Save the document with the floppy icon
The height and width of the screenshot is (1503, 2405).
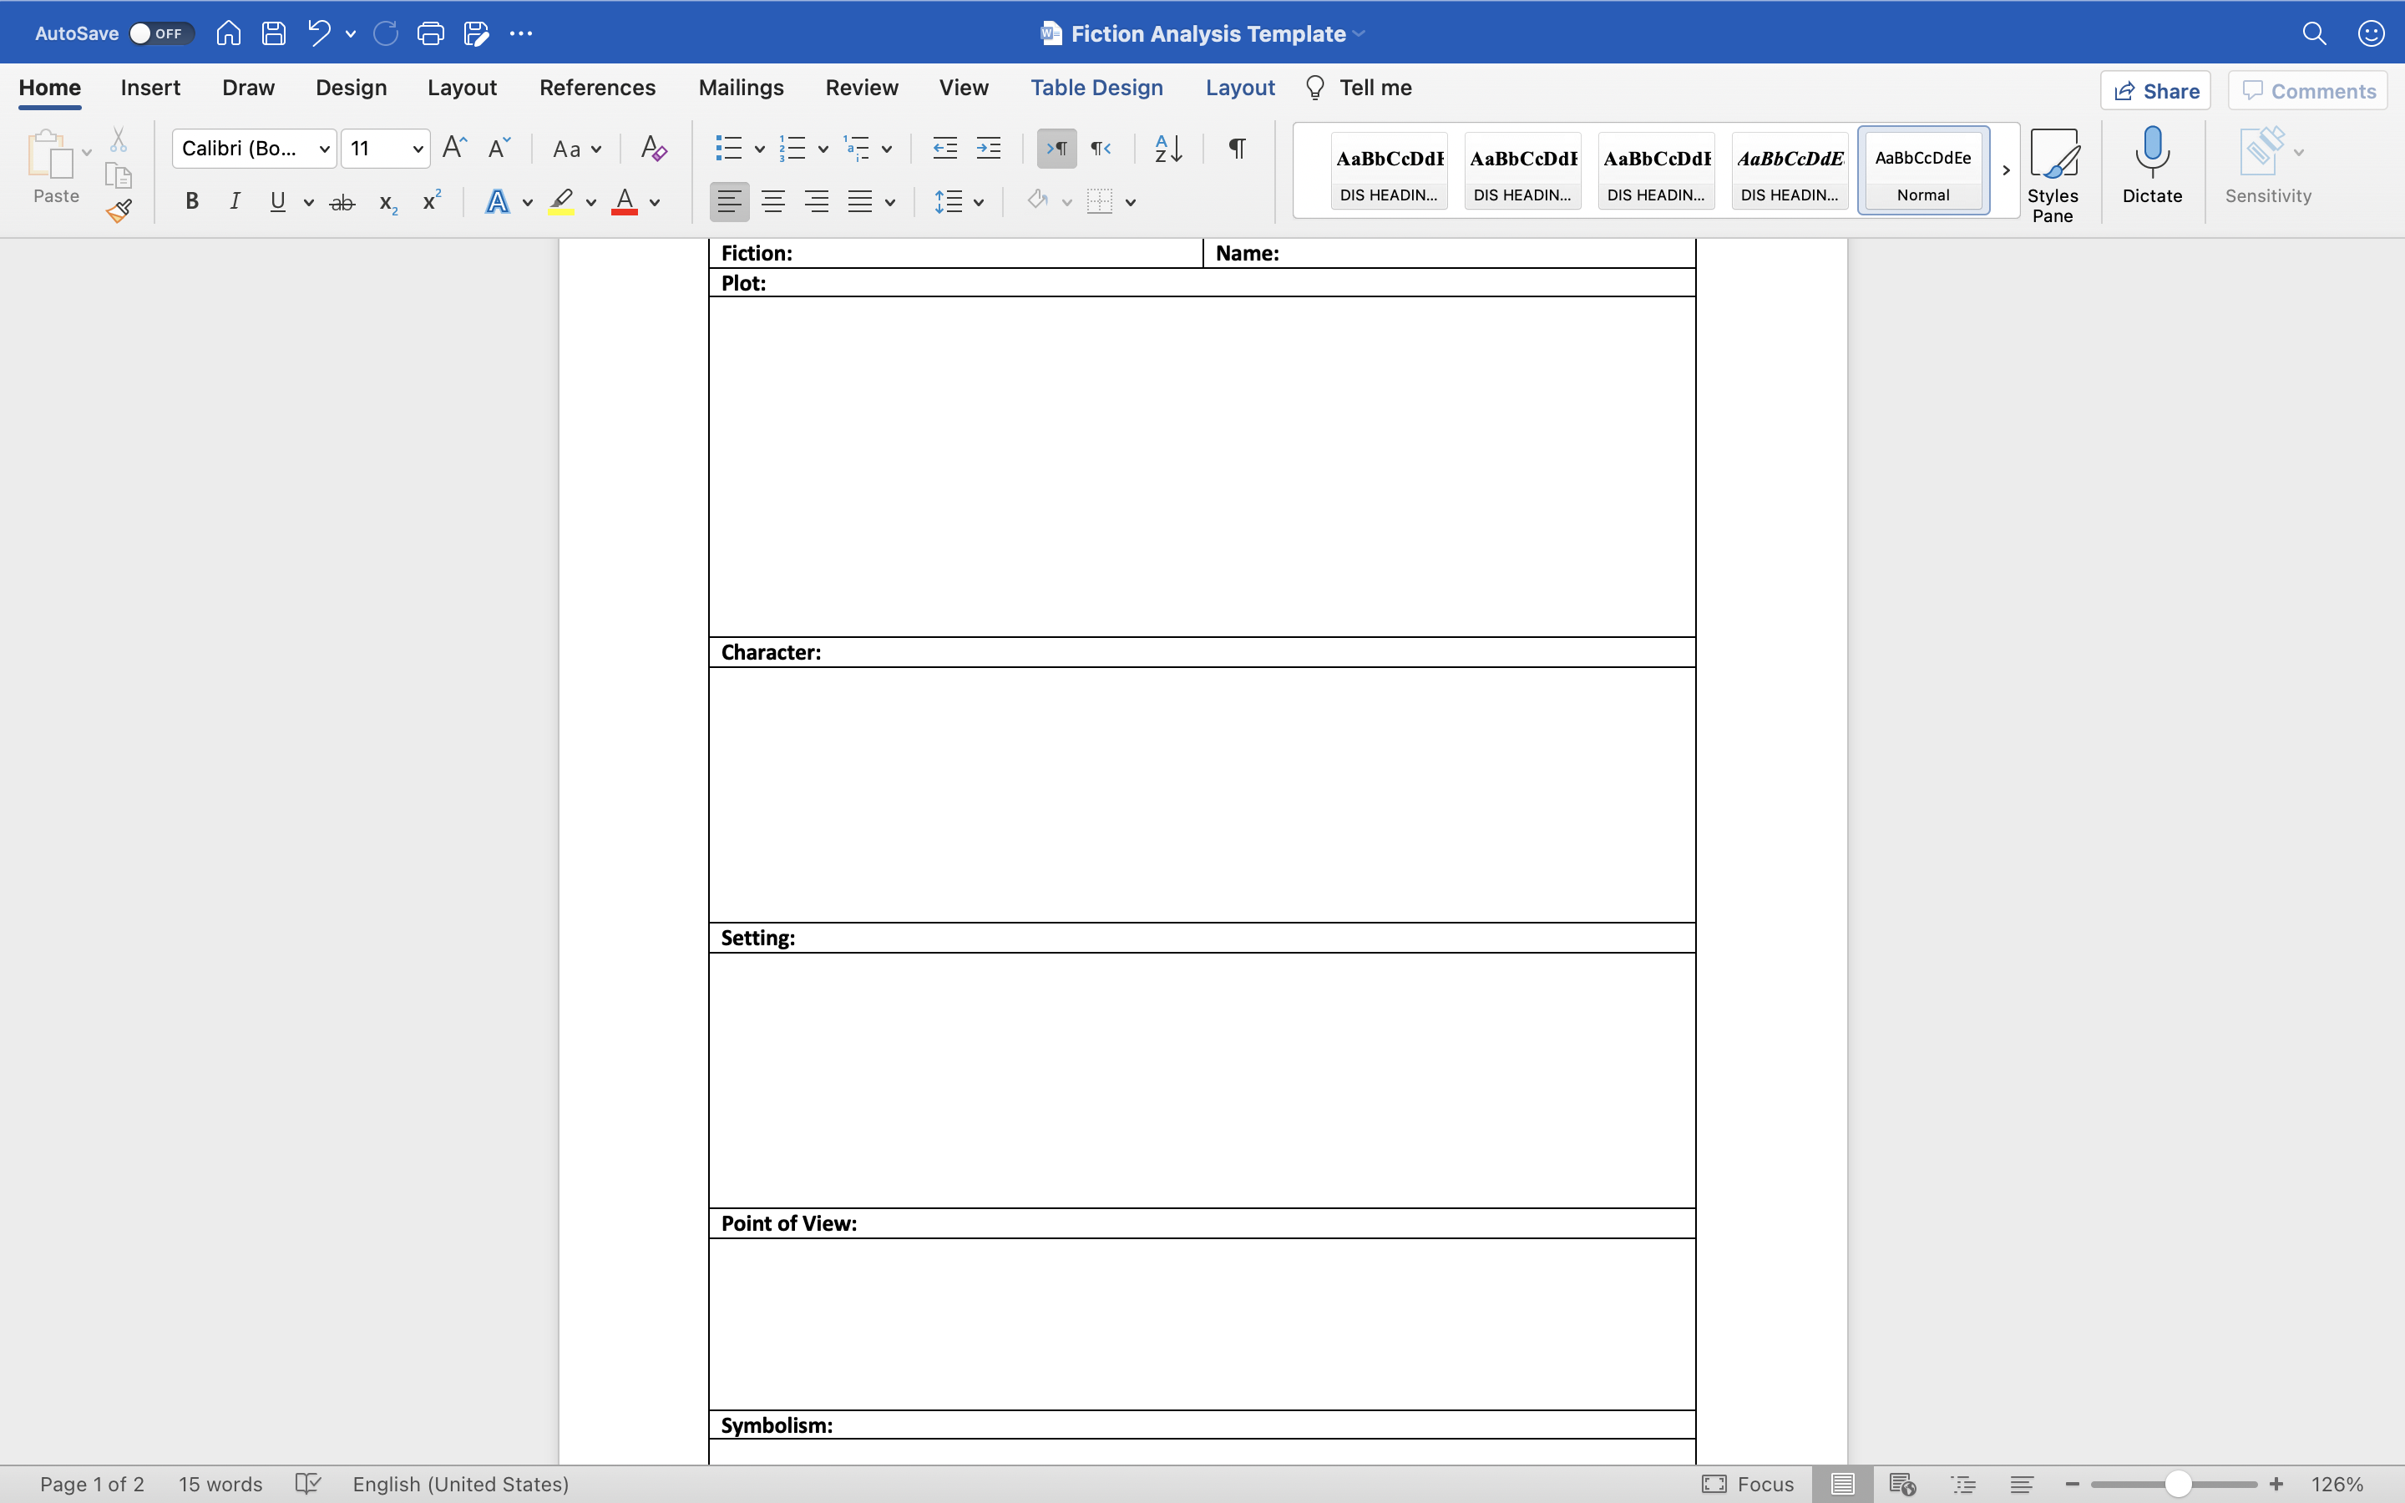tap(273, 33)
